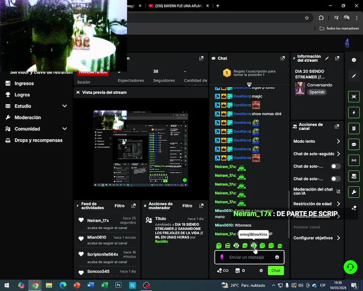The image size is (363, 291).
Task: Expand the Comunidad menu chevron
Action: click(65, 129)
